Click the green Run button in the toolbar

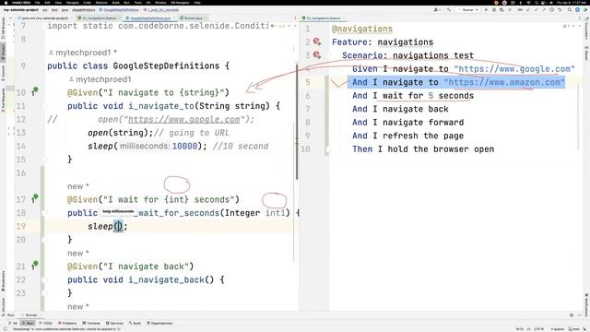[x=486, y=10]
